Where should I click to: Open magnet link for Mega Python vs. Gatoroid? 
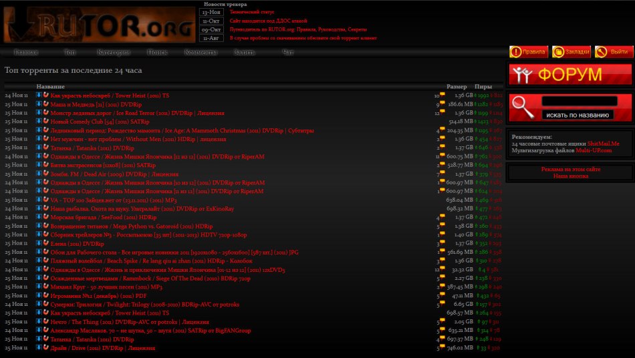pyautogui.click(x=45, y=226)
